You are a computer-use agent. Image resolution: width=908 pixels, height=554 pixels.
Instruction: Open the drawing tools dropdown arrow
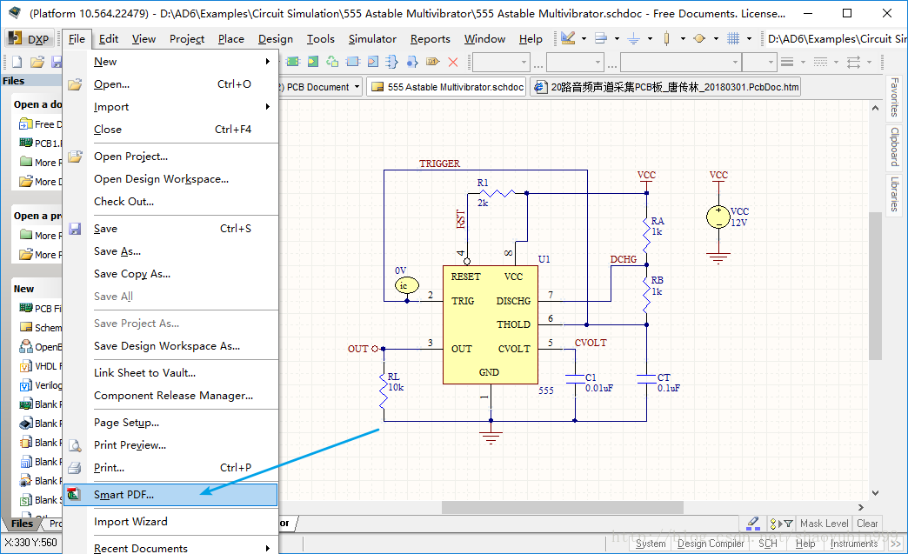click(584, 39)
